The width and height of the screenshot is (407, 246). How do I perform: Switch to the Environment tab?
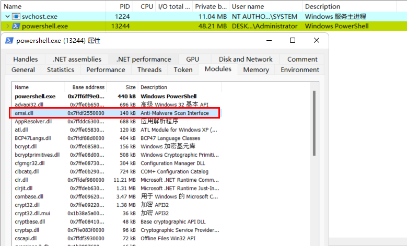[x=300, y=70]
